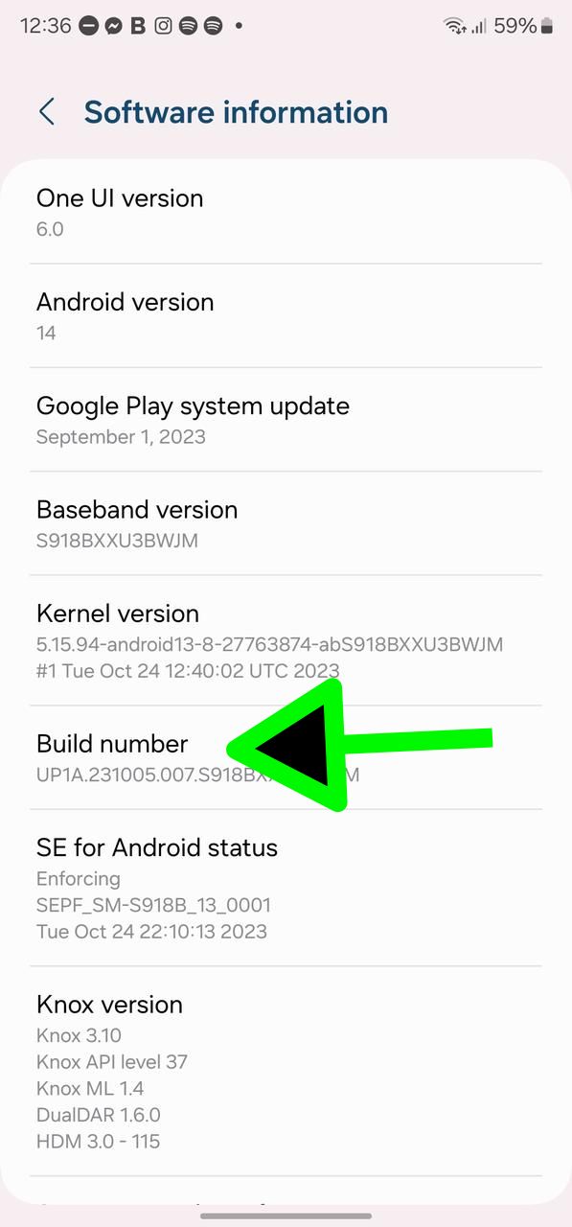Tap the do-not-disturb icon in status bar

(x=89, y=27)
